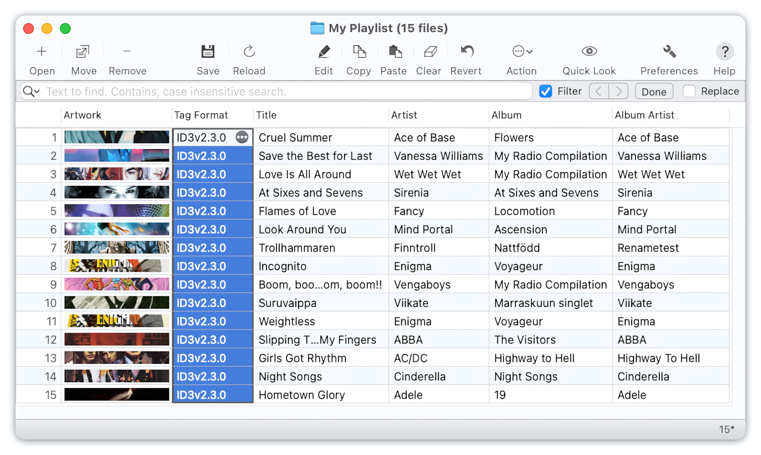Select the Cinderella artist cell

(439, 376)
